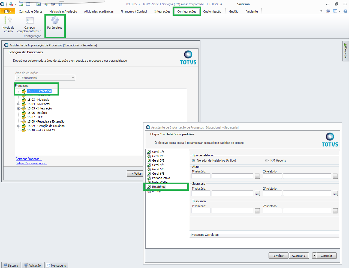The width and height of the screenshot is (349, 268).
Task: Click the Avançar > button
Action: [x=299, y=256]
